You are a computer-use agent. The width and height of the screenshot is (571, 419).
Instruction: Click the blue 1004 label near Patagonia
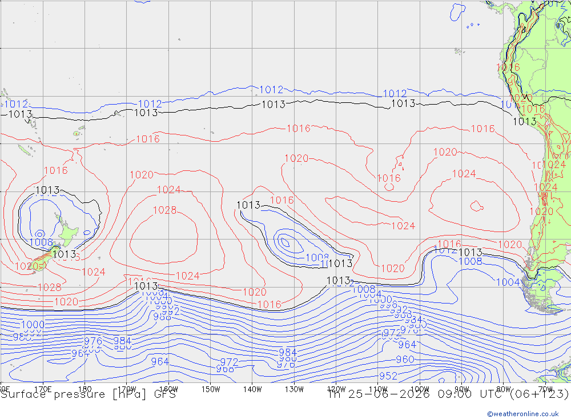(x=508, y=282)
